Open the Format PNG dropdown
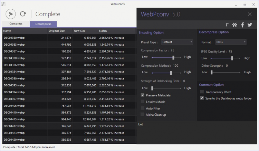 pos(231,42)
